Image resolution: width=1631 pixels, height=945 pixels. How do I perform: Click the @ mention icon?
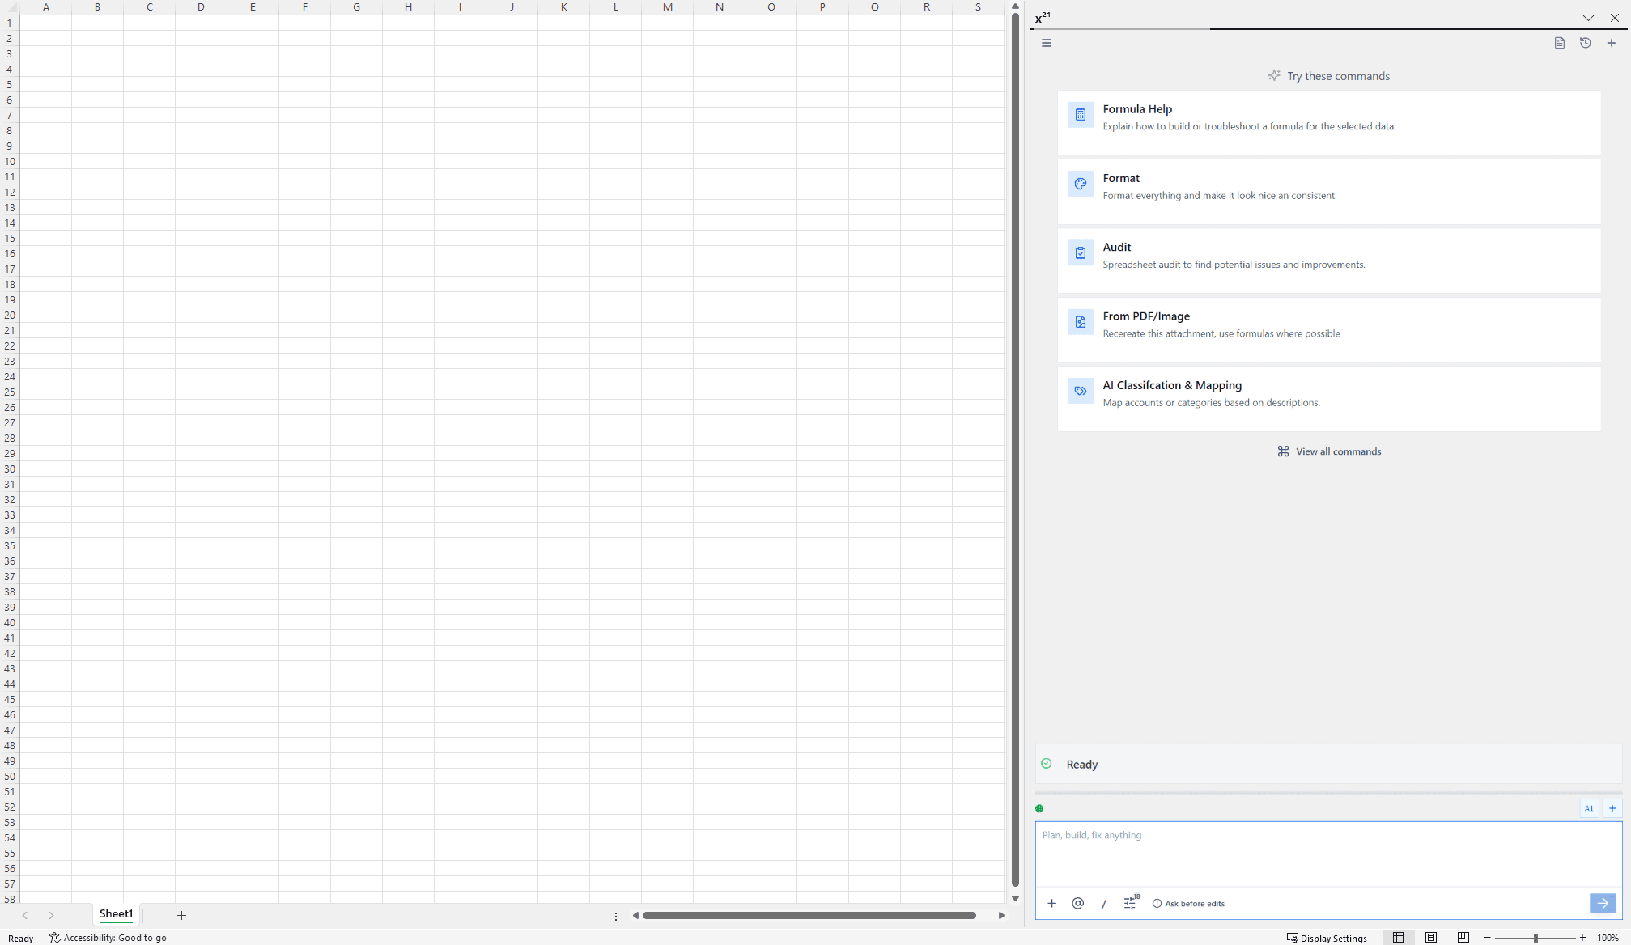pyautogui.click(x=1077, y=903)
